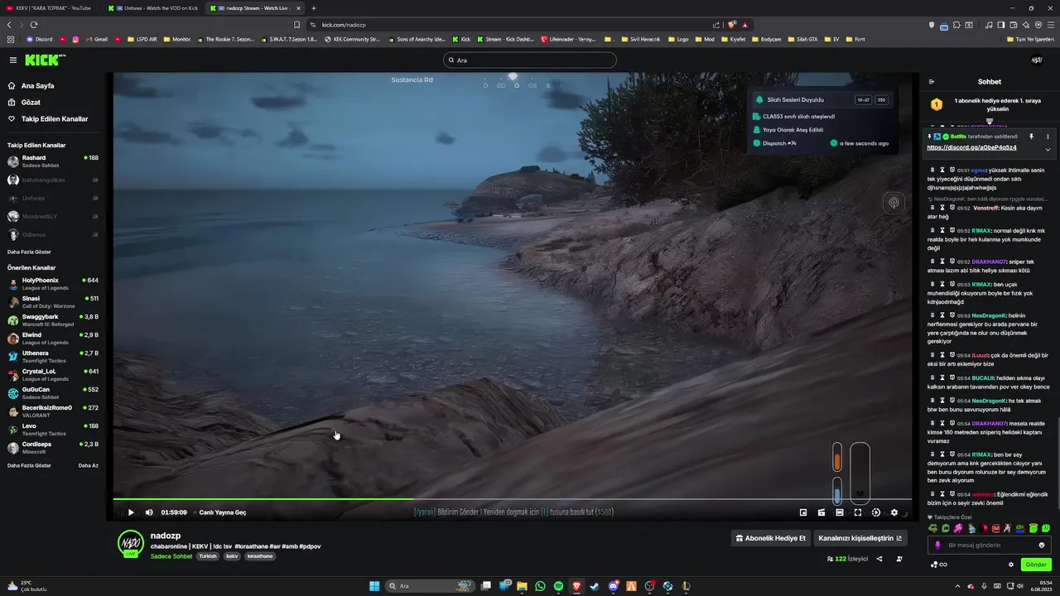Open the Discord bookmark
Screen dimensions: 1060x596
point(39,39)
